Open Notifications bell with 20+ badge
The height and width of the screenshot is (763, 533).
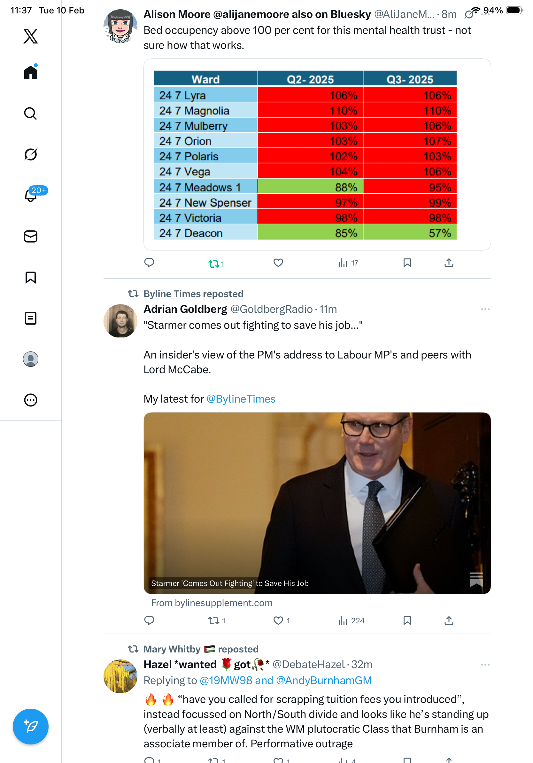(31, 196)
